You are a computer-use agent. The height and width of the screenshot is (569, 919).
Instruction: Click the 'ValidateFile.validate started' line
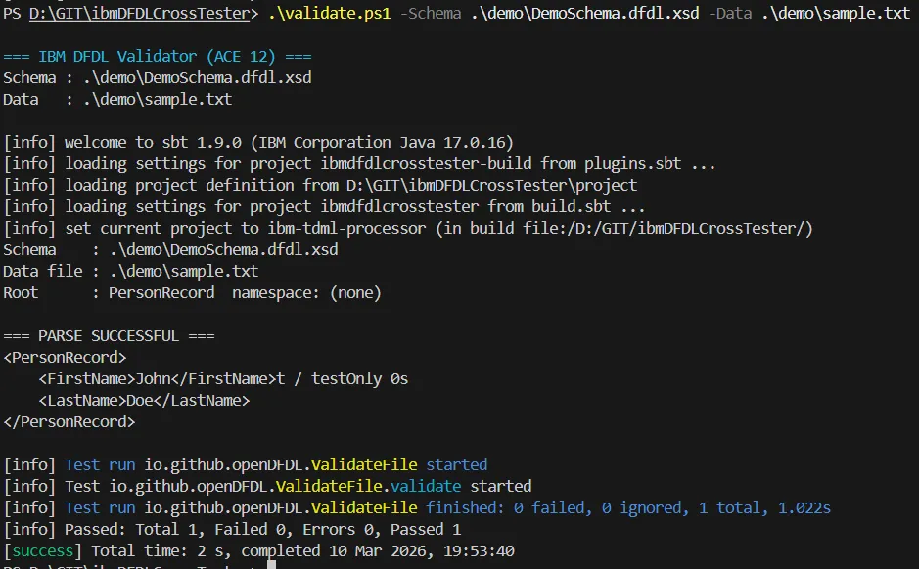click(267, 487)
